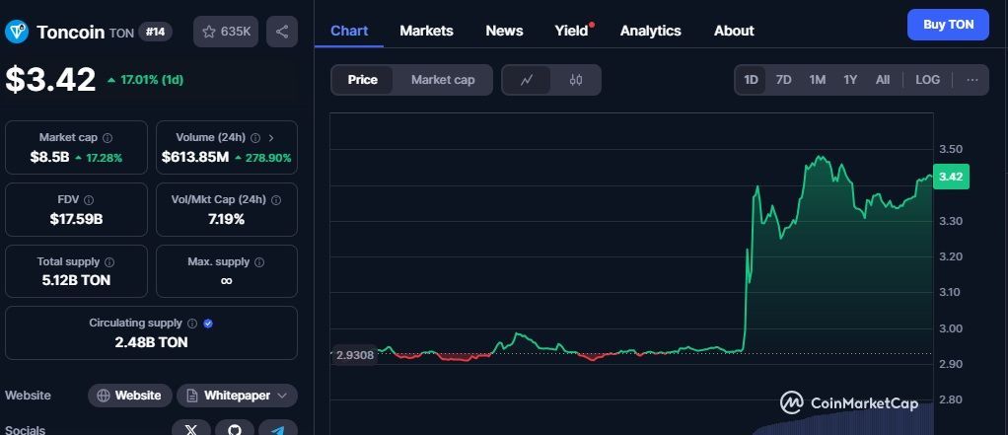Viewport: 1008px width, 435px height.
Task: Open the News tab
Action: pos(504,31)
